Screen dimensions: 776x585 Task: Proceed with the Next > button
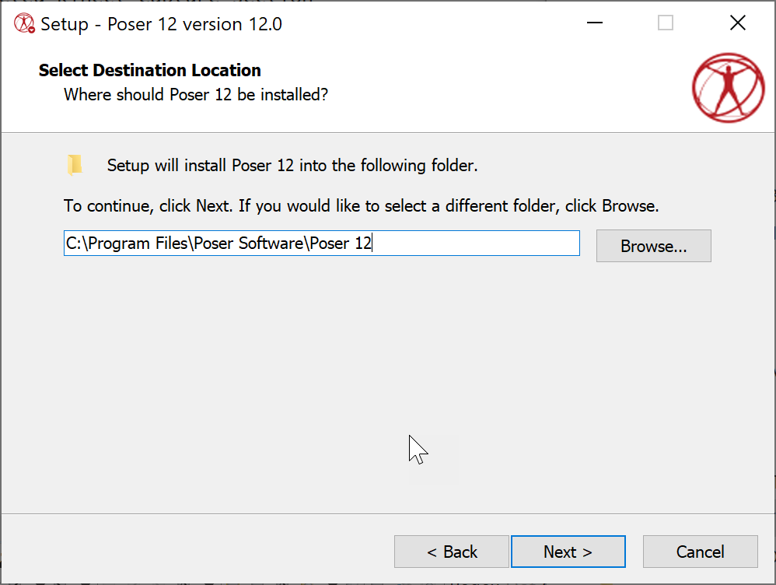coord(568,552)
